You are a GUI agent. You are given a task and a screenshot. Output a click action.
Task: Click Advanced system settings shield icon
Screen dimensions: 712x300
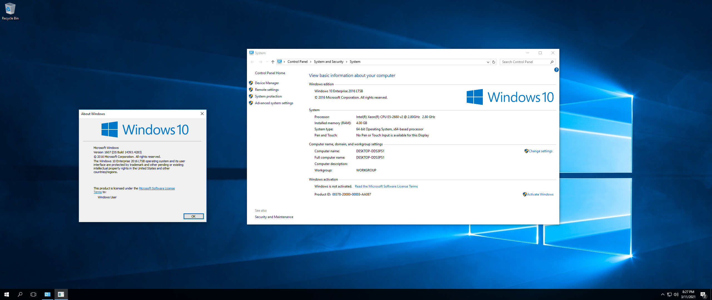click(251, 103)
